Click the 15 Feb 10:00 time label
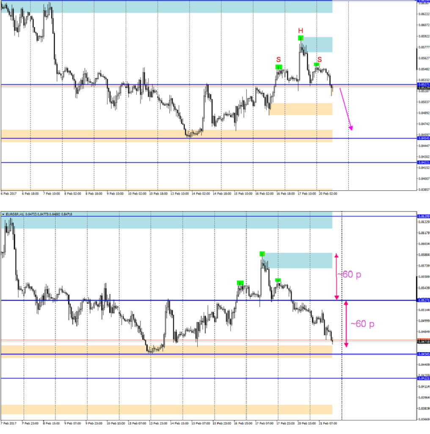 (x=243, y=193)
